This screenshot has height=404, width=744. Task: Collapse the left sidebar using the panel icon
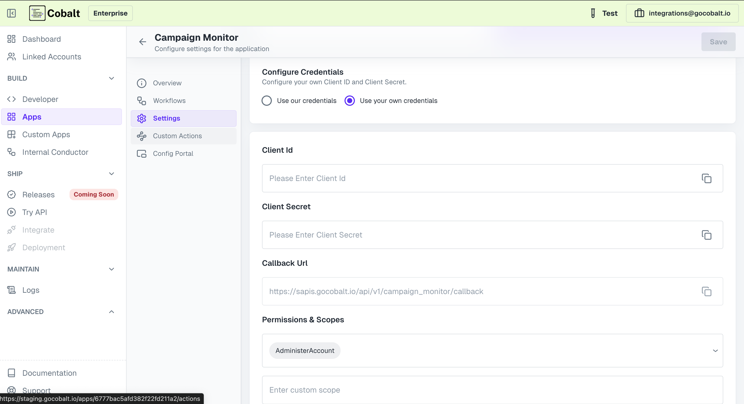click(x=11, y=13)
